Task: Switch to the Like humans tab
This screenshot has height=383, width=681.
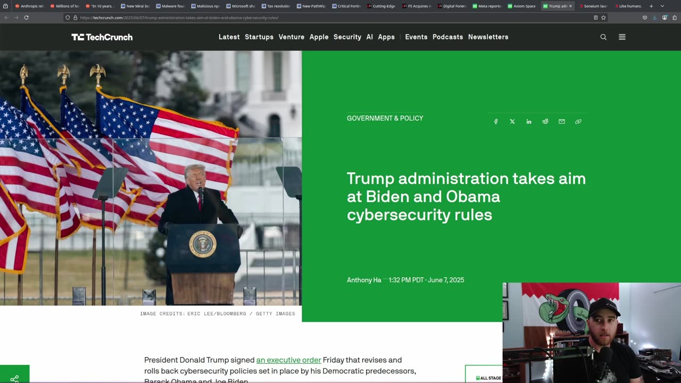Action: pyautogui.click(x=628, y=6)
